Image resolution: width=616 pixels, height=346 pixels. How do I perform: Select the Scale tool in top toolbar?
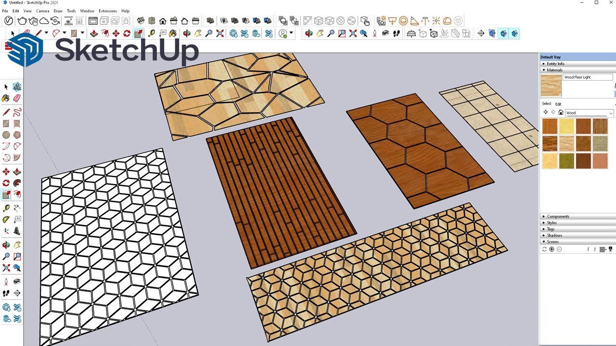coord(138,33)
